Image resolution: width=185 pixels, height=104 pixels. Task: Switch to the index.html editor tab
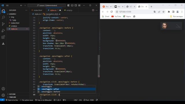[38, 10]
